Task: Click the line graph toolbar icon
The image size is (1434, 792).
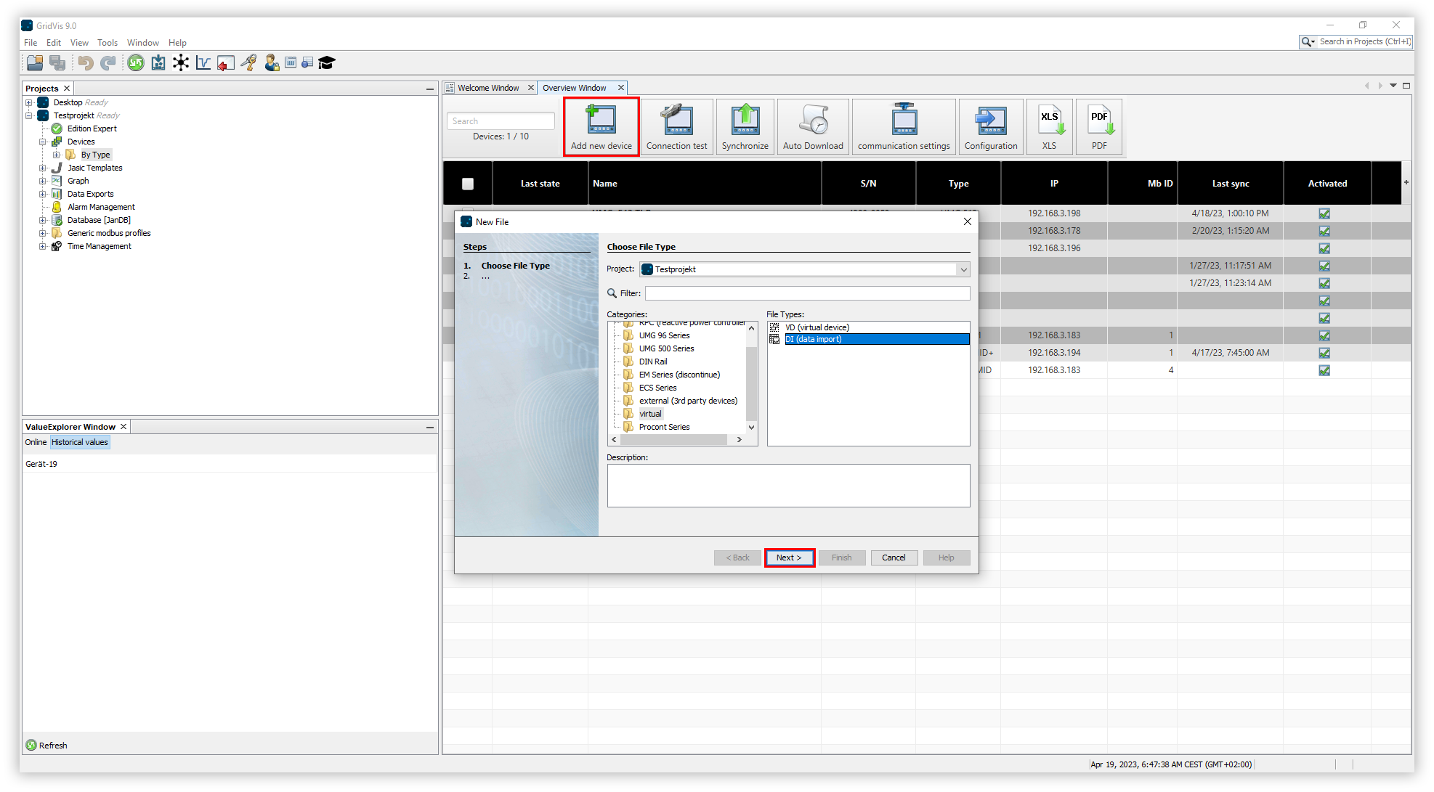Action: [x=203, y=63]
